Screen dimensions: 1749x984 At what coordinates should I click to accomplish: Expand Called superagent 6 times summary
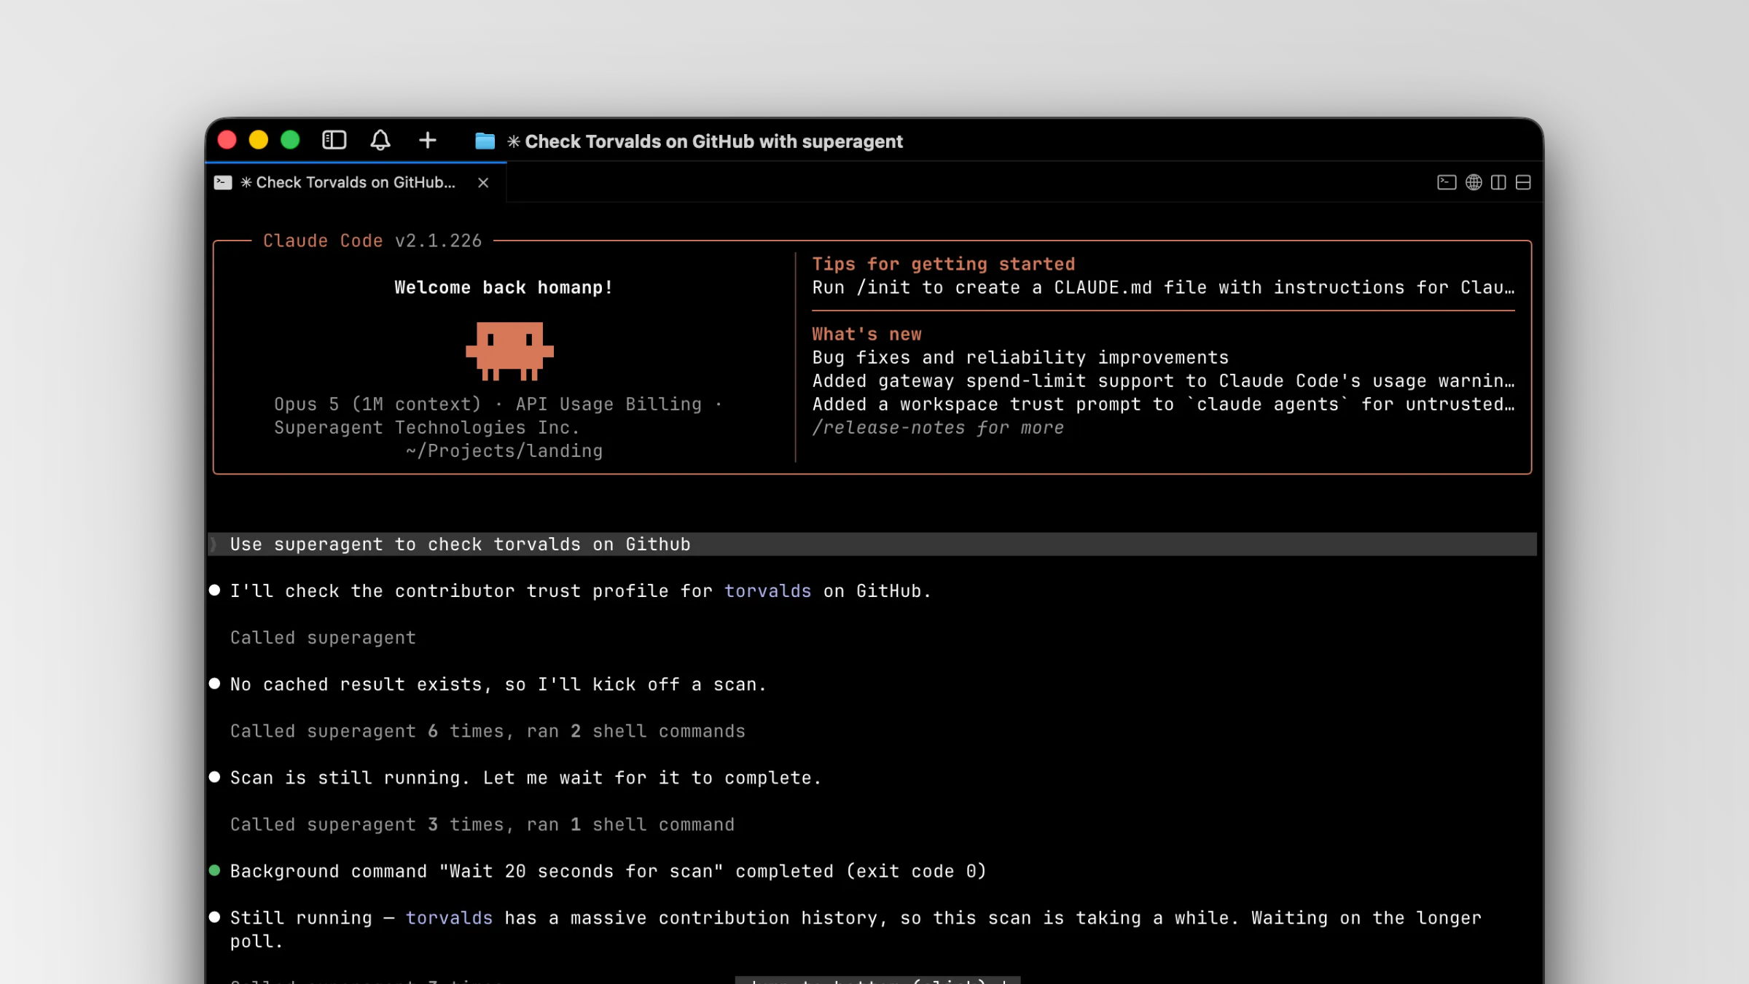click(x=488, y=730)
